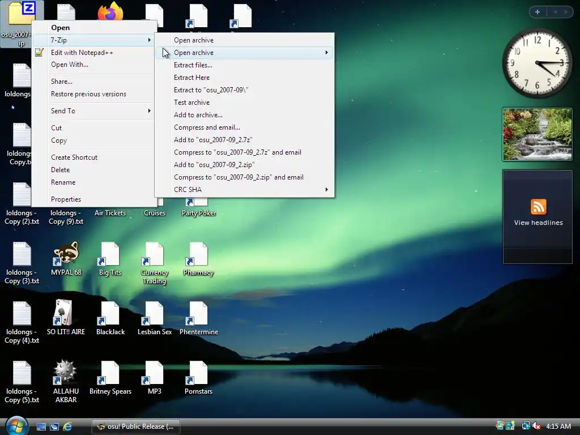Select the ALLAHU AKBAR mine shortcut
The width and height of the screenshot is (580, 435).
(66, 382)
